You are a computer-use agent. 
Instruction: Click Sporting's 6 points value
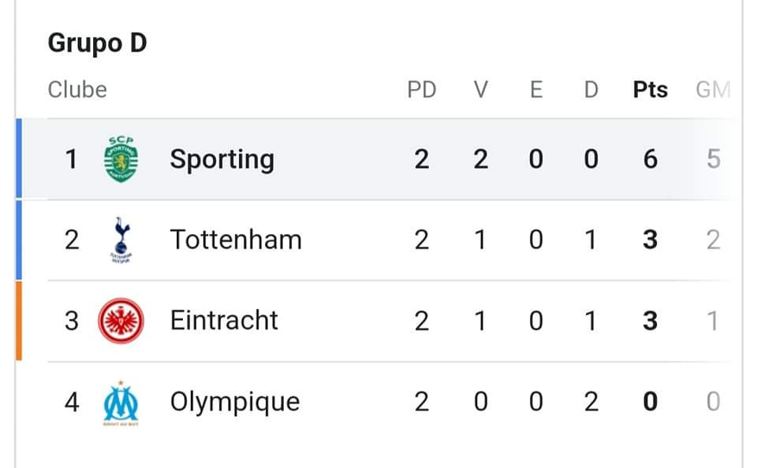point(651,159)
